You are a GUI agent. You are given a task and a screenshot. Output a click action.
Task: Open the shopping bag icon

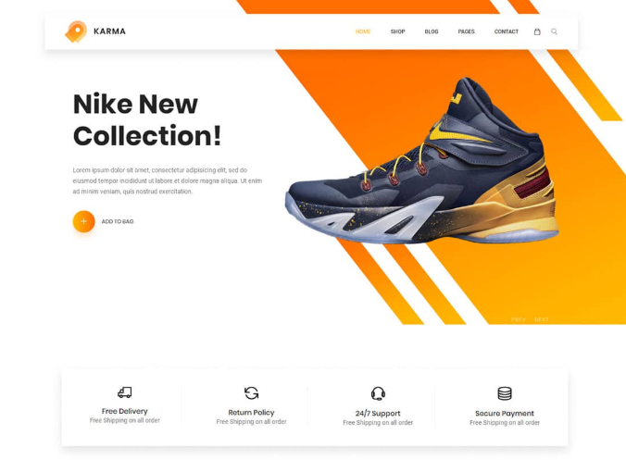pos(537,31)
